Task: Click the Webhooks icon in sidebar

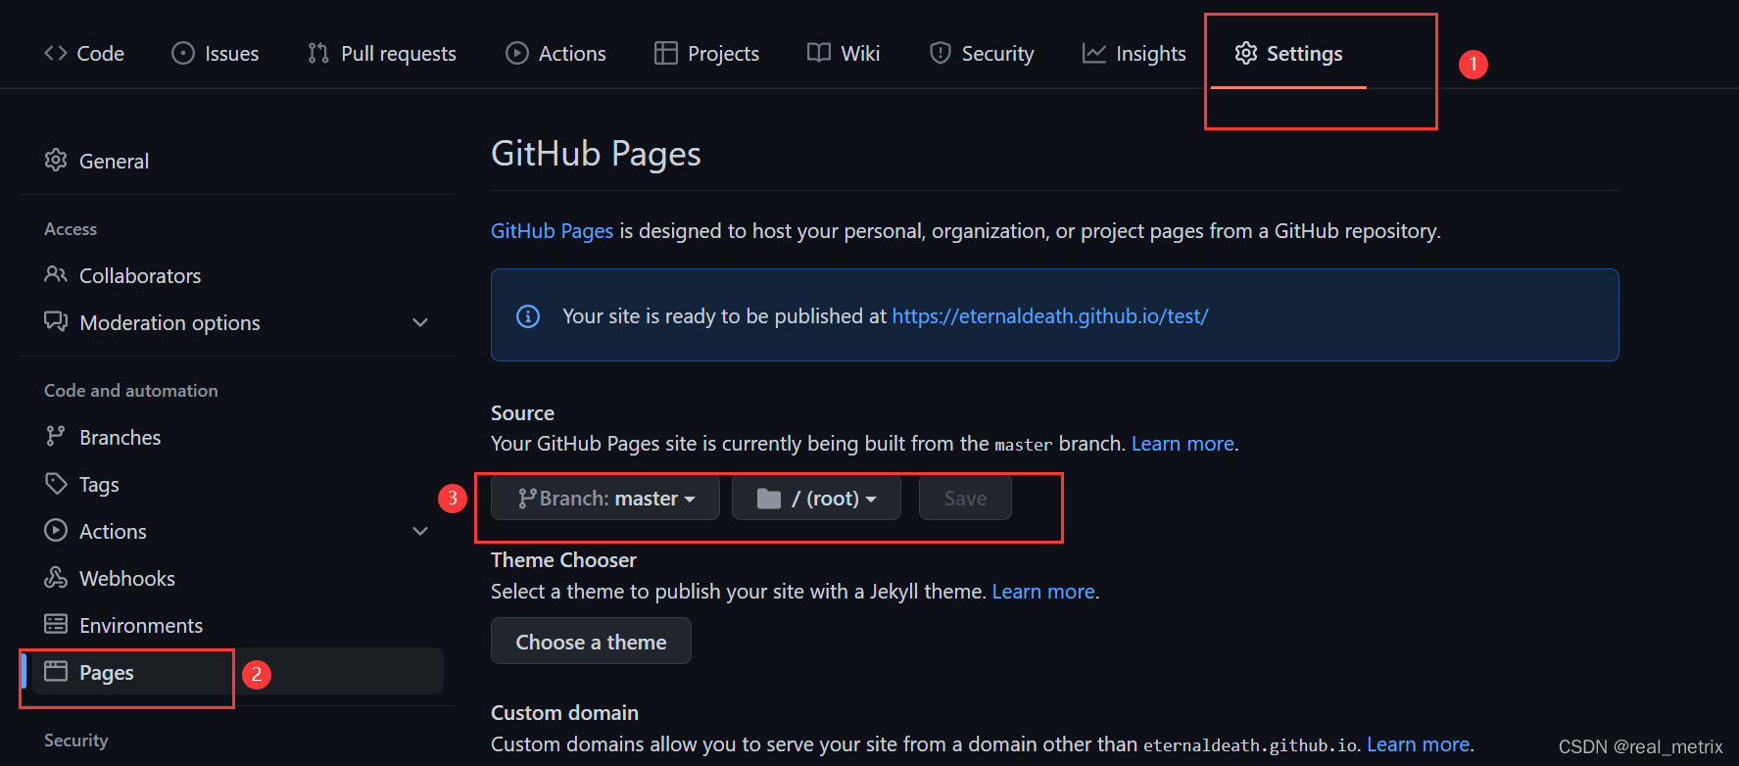Action: pos(56,577)
